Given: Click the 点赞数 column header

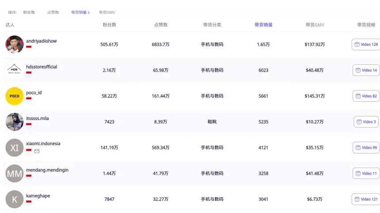Looking at the screenshot, I should click(161, 25).
